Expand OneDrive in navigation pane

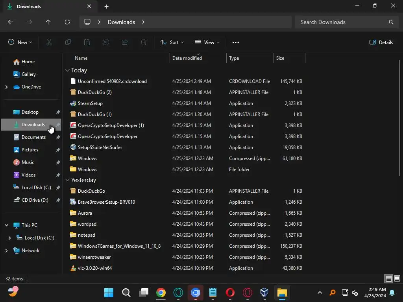tap(6, 87)
